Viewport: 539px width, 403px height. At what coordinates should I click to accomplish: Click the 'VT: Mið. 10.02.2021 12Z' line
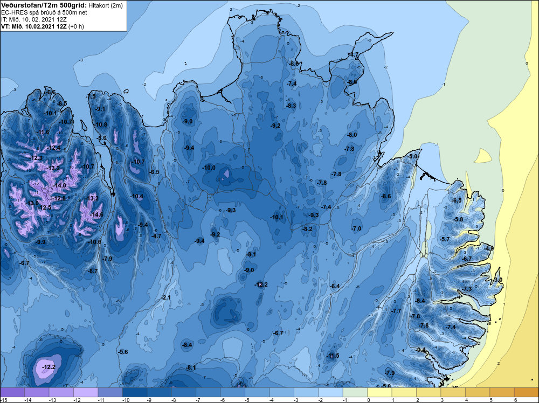point(34,26)
